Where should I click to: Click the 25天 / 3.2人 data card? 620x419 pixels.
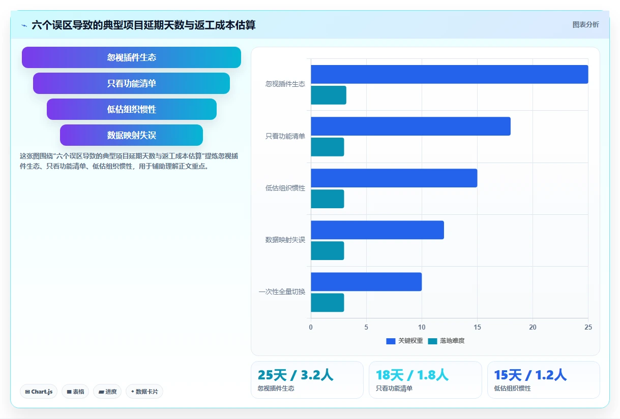pos(307,380)
